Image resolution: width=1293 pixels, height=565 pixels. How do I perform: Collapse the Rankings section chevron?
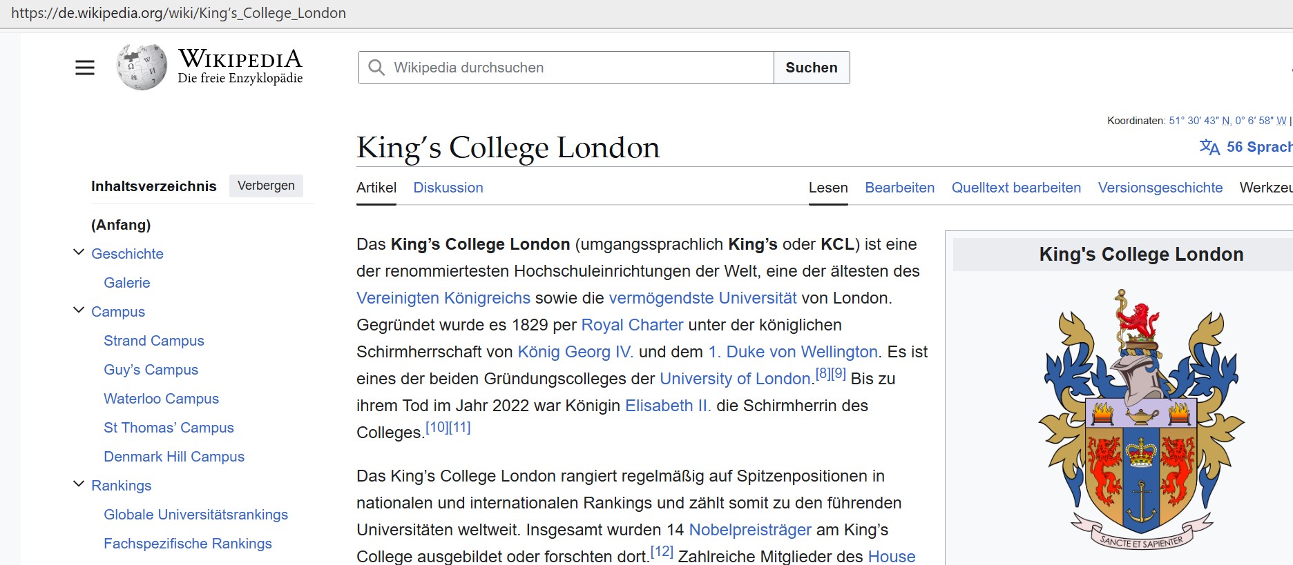[x=79, y=484]
